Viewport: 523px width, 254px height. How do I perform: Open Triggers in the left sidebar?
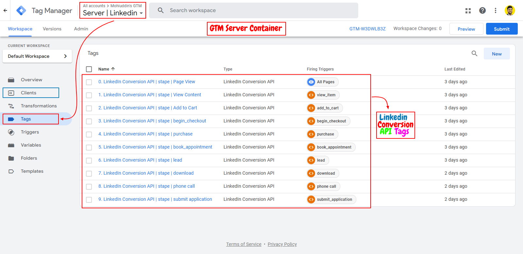[30, 132]
